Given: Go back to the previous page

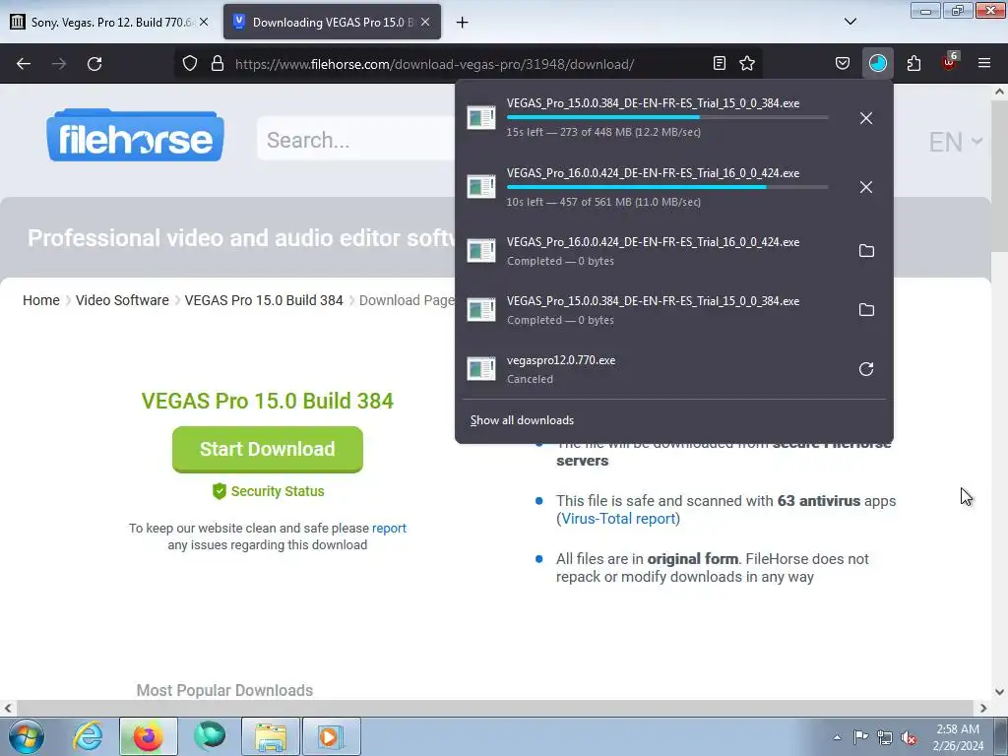Looking at the screenshot, I should (24, 64).
